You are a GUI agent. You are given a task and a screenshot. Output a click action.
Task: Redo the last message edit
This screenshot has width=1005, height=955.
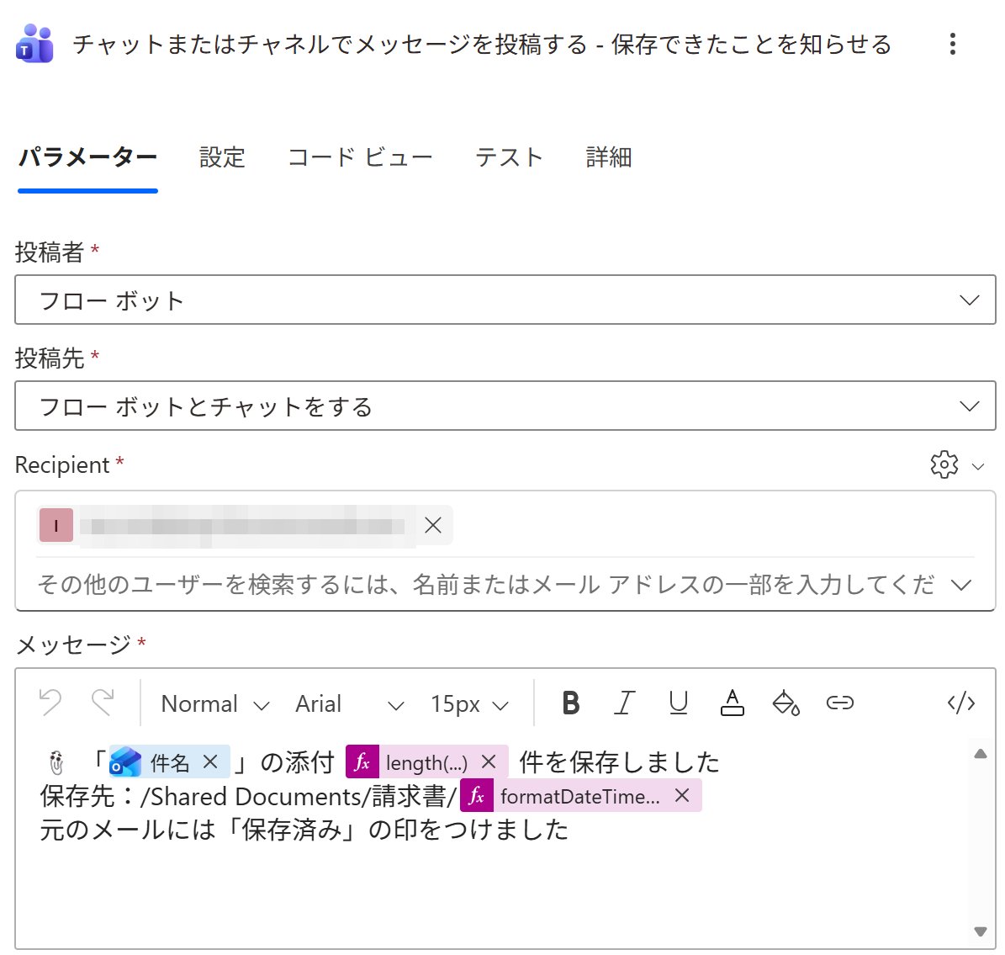click(103, 703)
